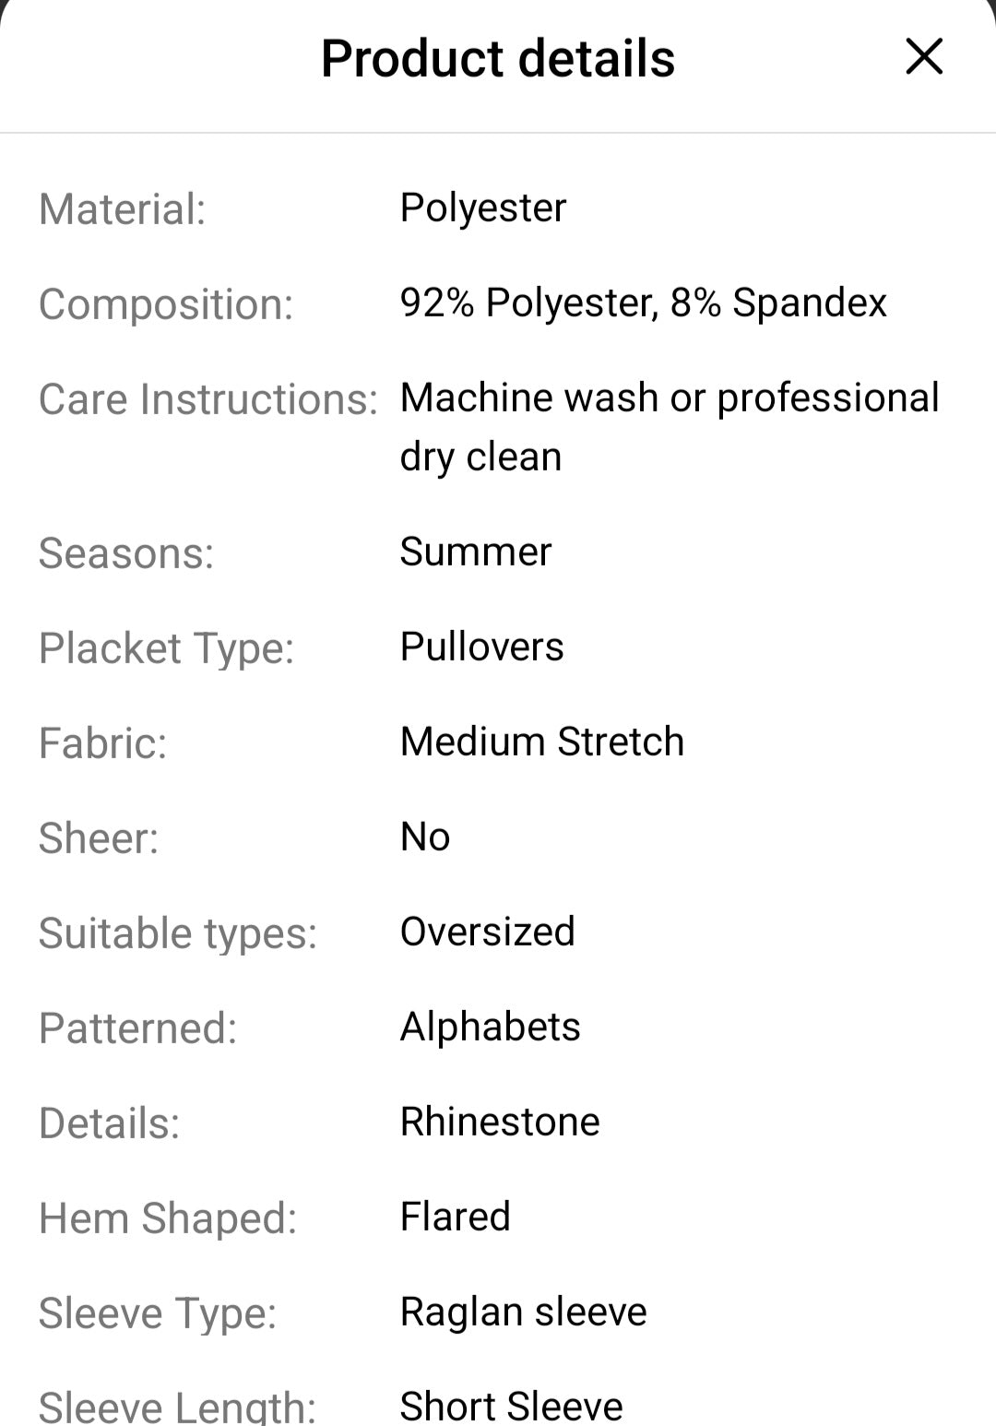
Task: Tap the Medium Stretch fabric value
Action: [542, 742]
